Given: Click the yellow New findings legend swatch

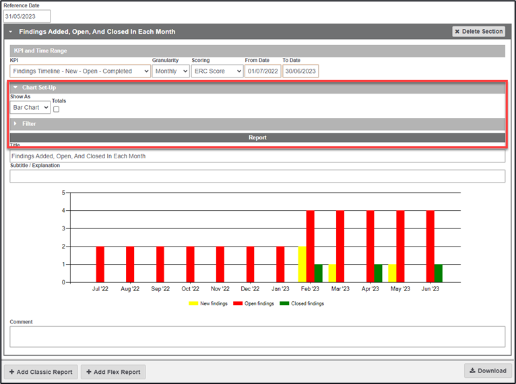Looking at the screenshot, I should [192, 304].
